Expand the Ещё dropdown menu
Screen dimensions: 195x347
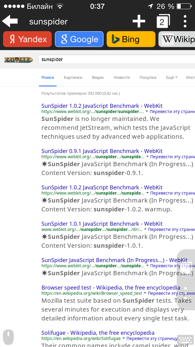[x=172, y=78]
